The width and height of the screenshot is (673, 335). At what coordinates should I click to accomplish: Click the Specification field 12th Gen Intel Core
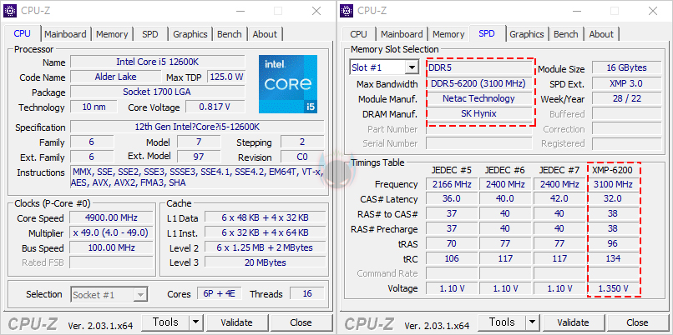(x=197, y=127)
